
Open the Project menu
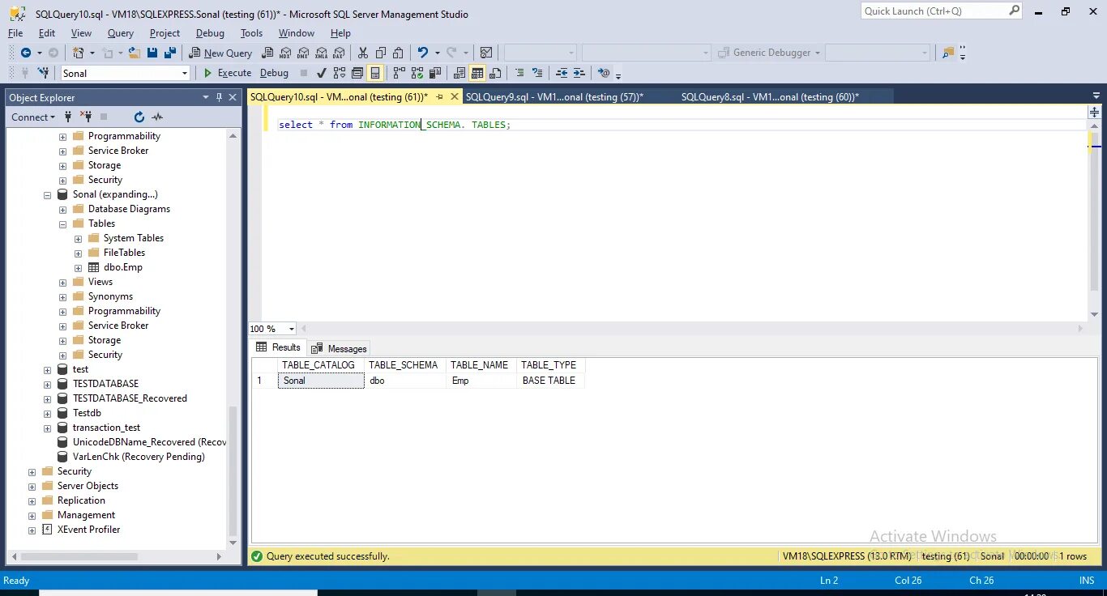(165, 33)
